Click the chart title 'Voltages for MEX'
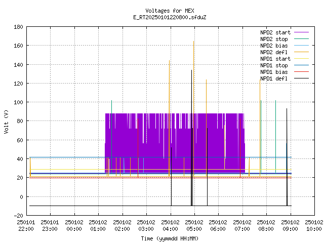324x243 pixels. pos(170,11)
